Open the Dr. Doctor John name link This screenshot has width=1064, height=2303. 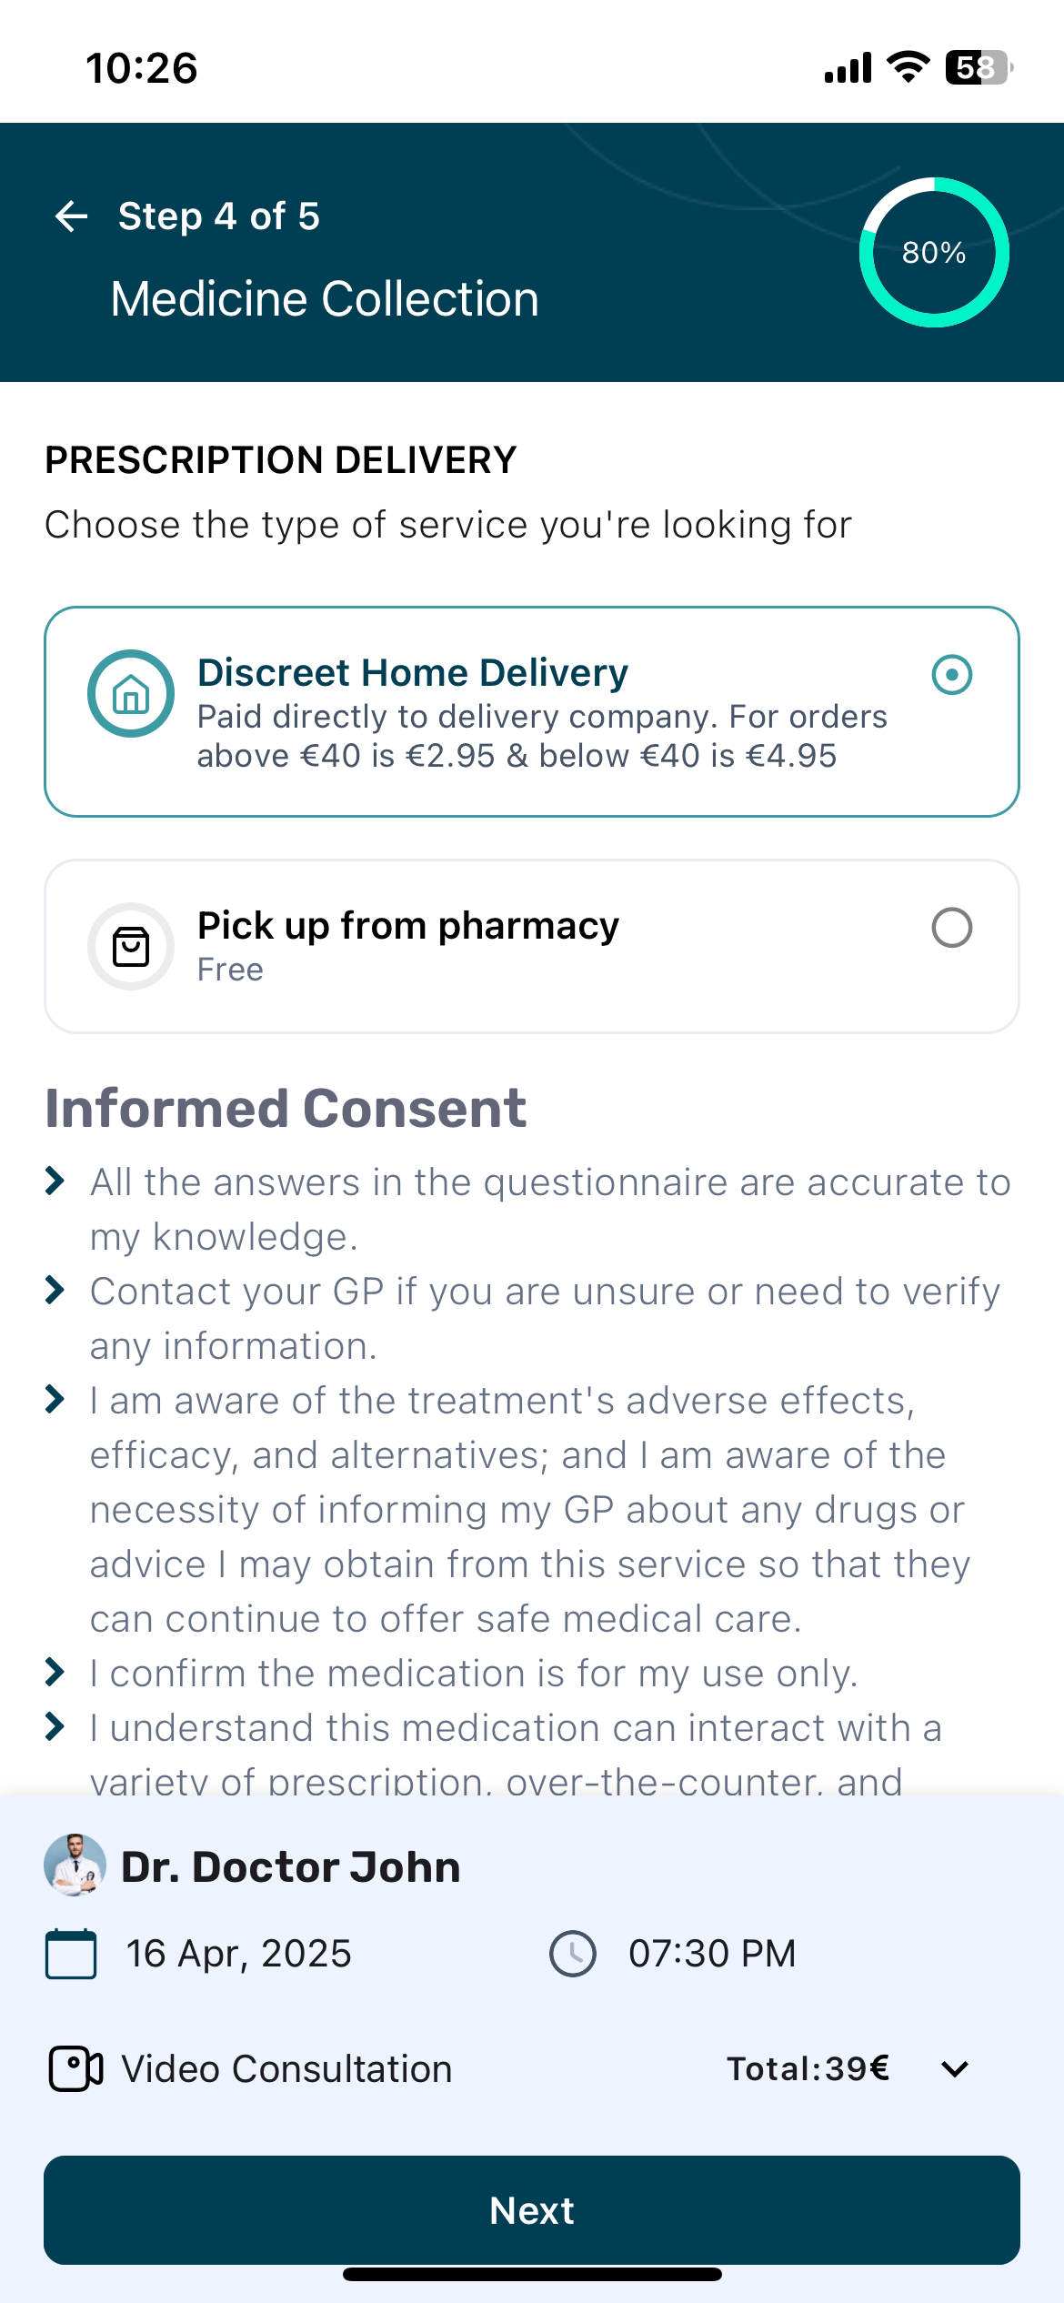pyautogui.click(x=291, y=1866)
